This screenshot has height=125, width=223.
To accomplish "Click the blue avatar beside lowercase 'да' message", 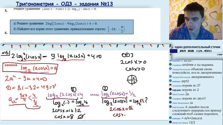I will tap(170, 102).
